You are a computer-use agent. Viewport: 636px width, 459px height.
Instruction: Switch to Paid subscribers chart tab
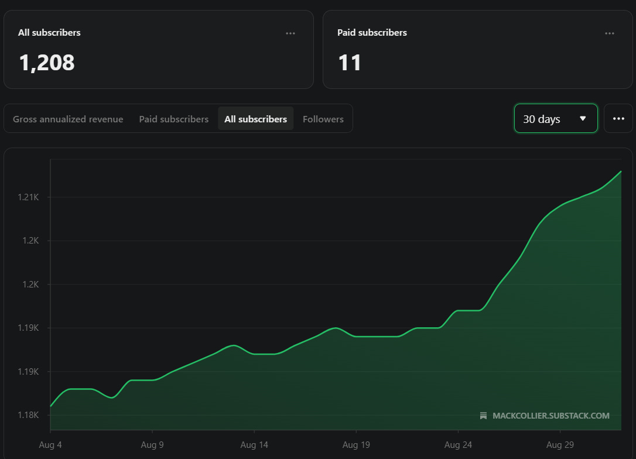pyautogui.click(x=173, y=119)
